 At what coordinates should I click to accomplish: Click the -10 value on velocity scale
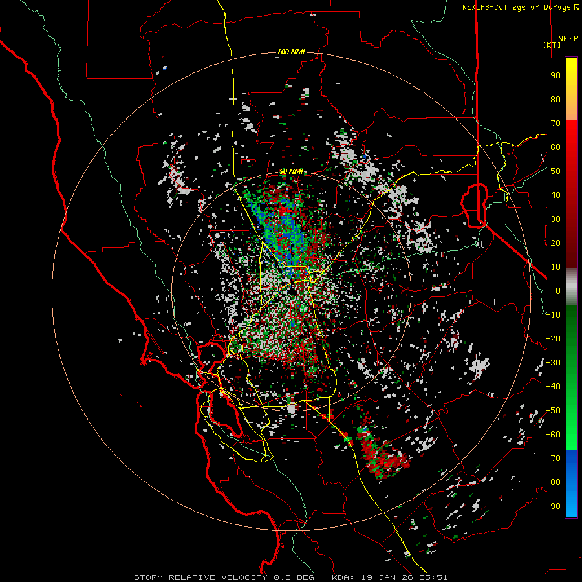pyautogui.click(x=553, y=315)
